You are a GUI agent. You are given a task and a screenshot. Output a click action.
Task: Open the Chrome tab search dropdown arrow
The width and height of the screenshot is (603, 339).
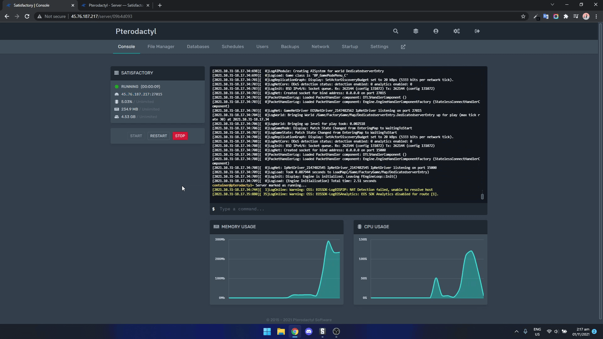point(552,5)
